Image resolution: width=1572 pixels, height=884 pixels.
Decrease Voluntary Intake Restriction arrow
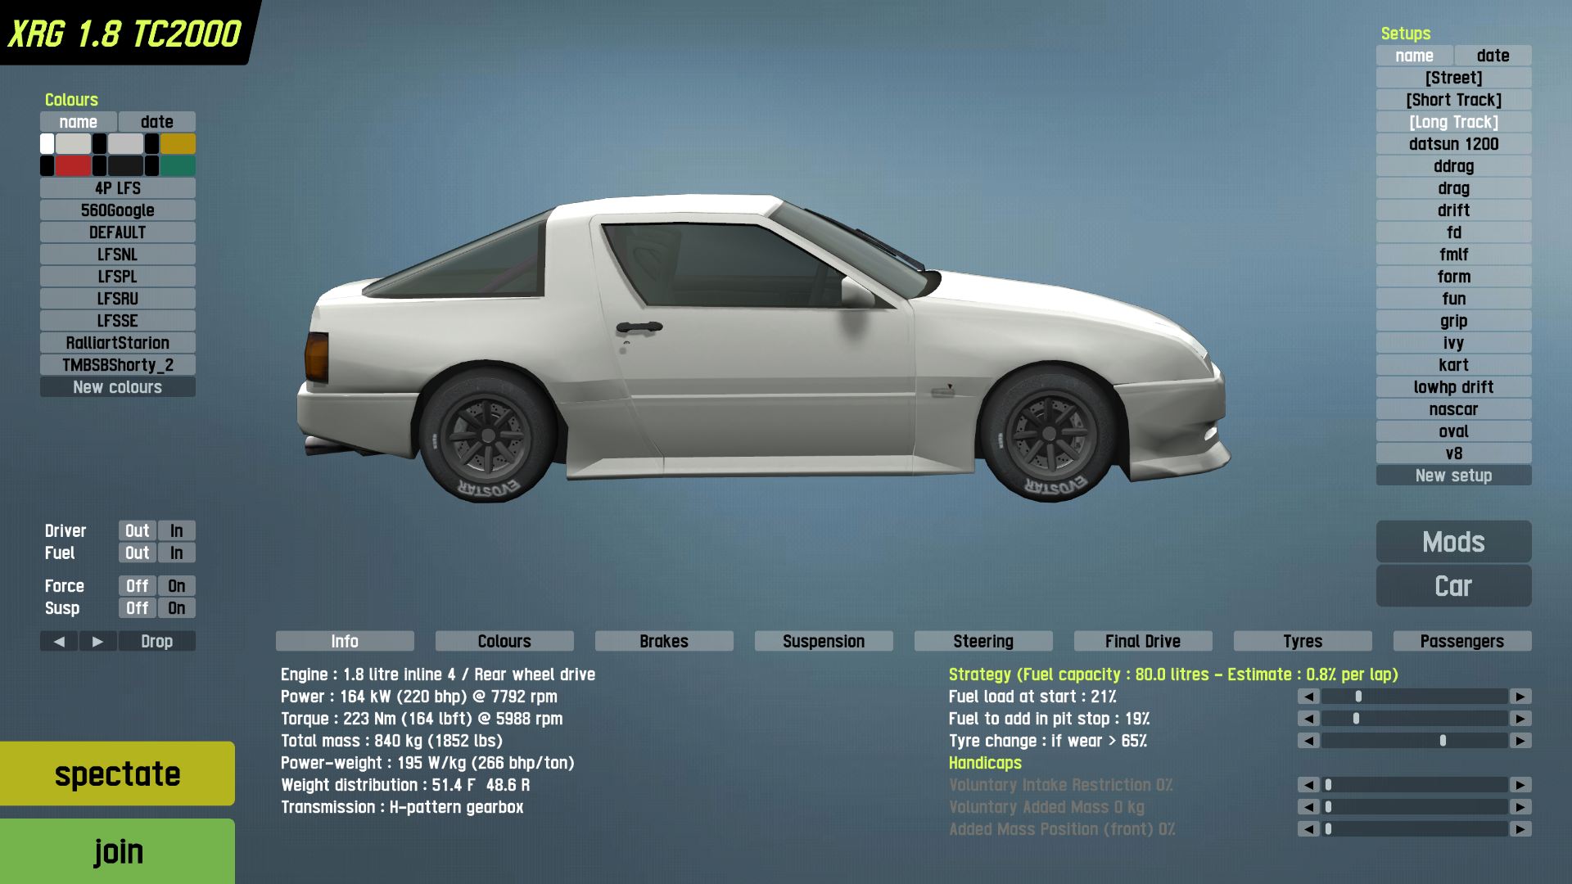pos(1308,785)
